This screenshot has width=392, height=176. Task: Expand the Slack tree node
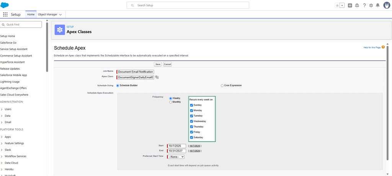tap(2, 150)
